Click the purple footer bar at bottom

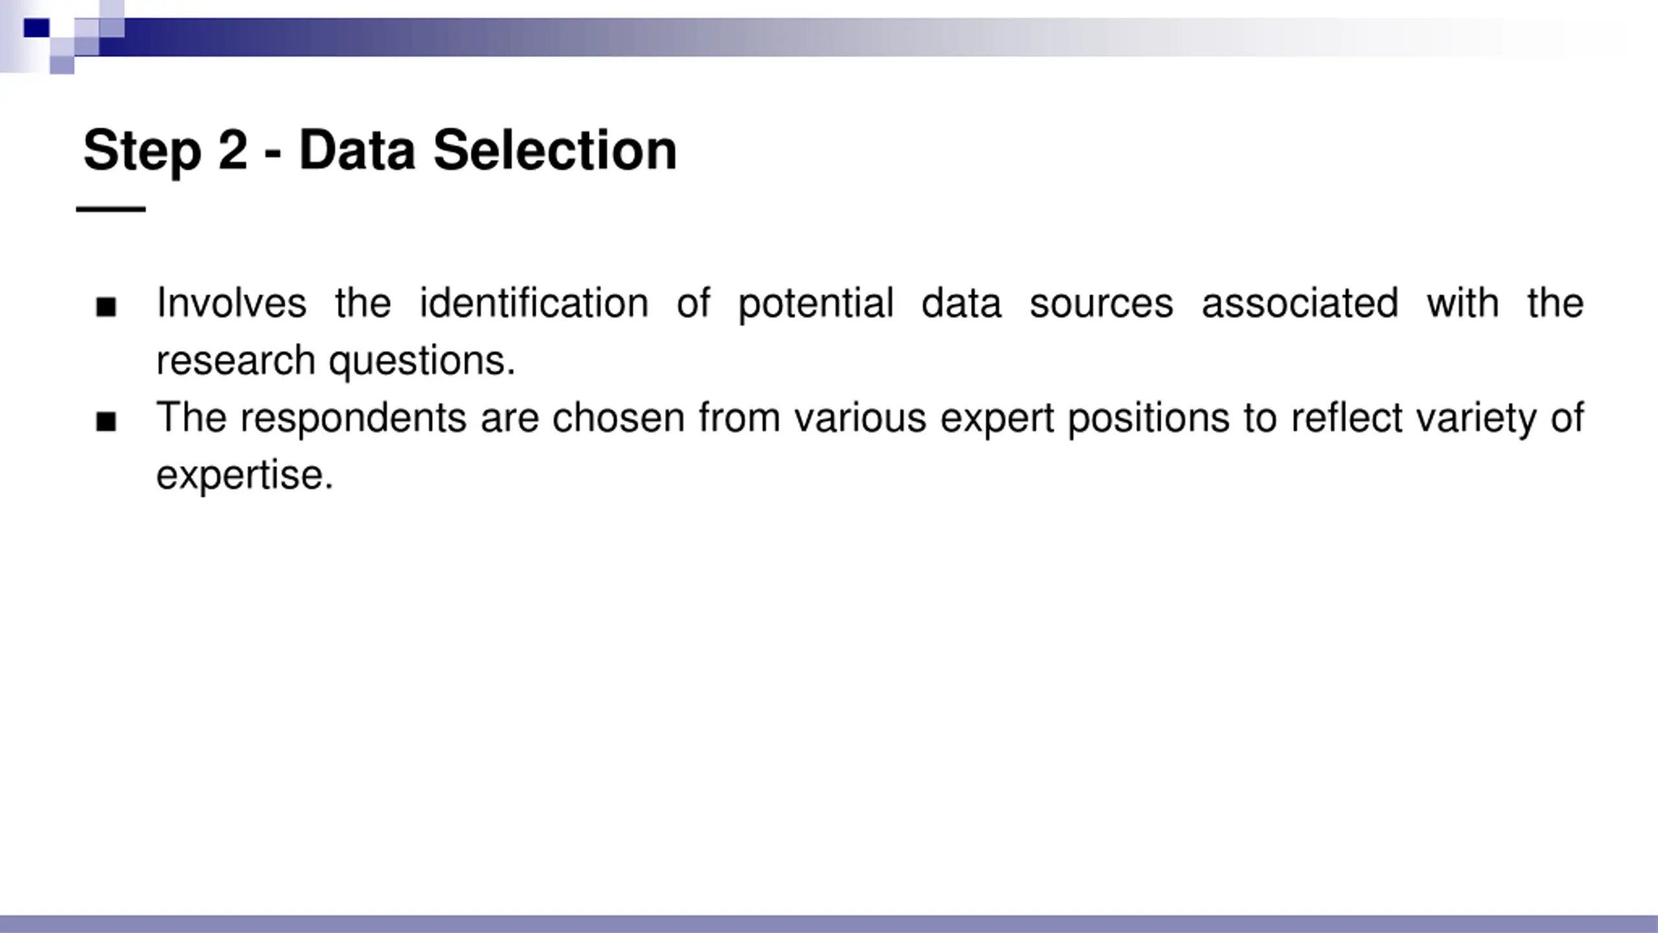[829, 924]
